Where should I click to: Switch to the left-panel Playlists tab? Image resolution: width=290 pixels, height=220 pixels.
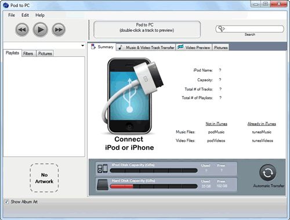pyautogui.click(x=12, y=53)
